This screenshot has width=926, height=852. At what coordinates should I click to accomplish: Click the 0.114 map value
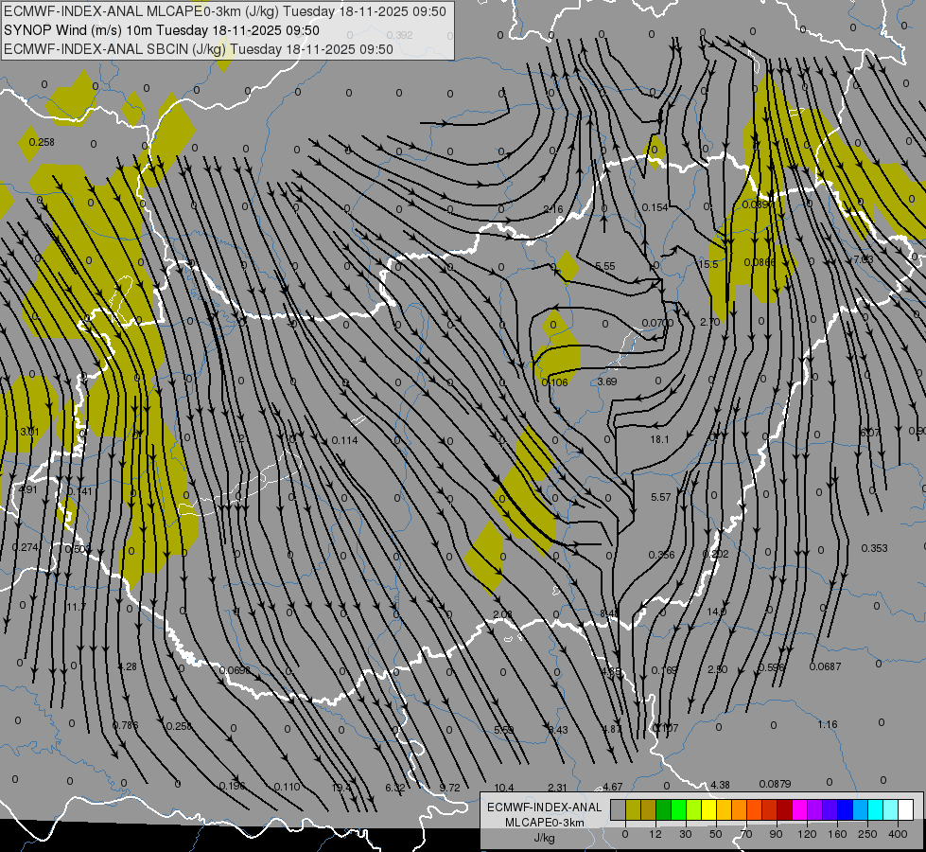tap(345, 440)
